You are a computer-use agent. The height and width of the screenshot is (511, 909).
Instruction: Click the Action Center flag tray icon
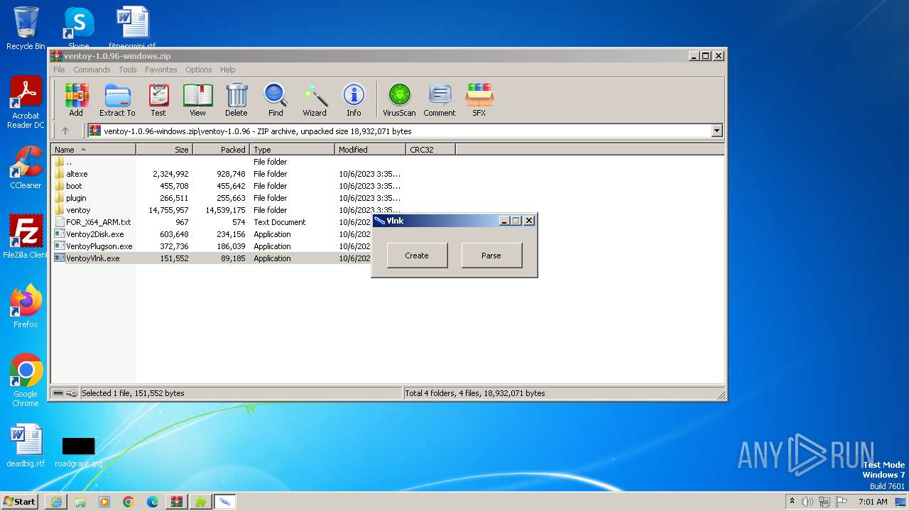click(842, 502)
